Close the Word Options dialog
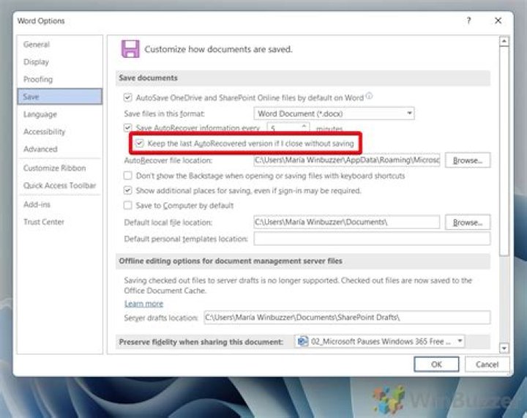 coord(498,20)
